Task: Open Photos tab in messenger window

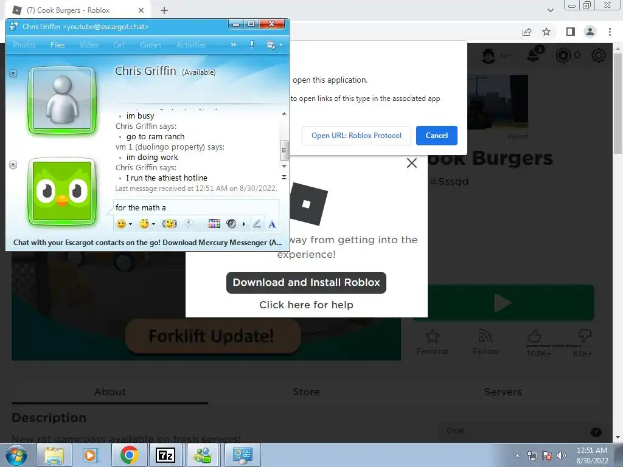Action: tap(24, 45)
